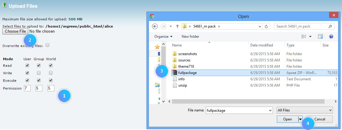Click the search magnifier icon

(330, 26)
